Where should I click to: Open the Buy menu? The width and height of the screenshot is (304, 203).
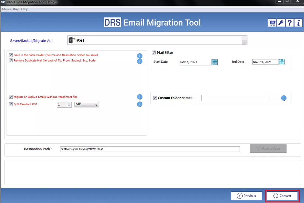click(16, 9)
